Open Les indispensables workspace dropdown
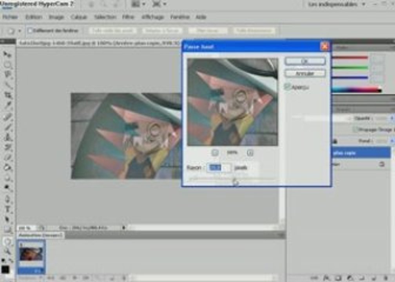The image size is (395, 282). tap(337, 4)
